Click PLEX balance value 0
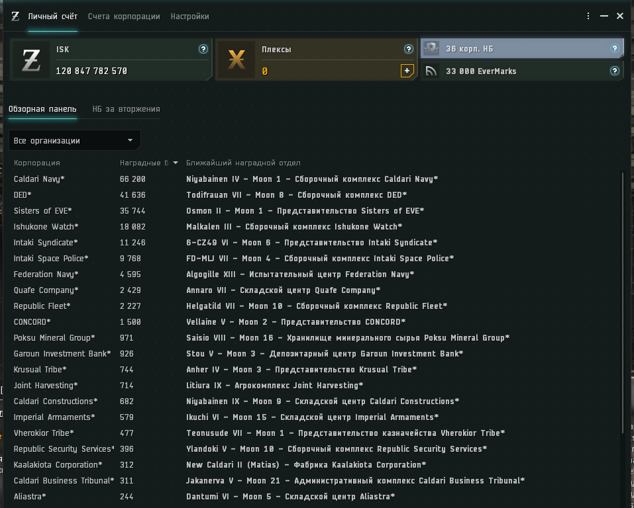Viewport: 634px width, 508px height. pyautogui.click(x=264, y=71)
